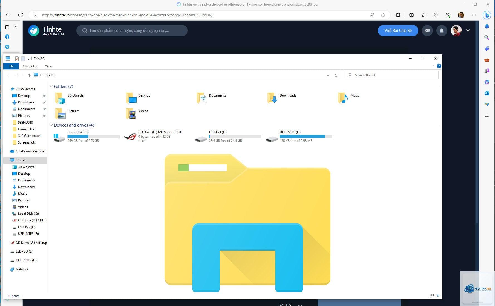Collapse the Devices and drives group
Viewport: 495px width, 306px height.
(51, 125)
